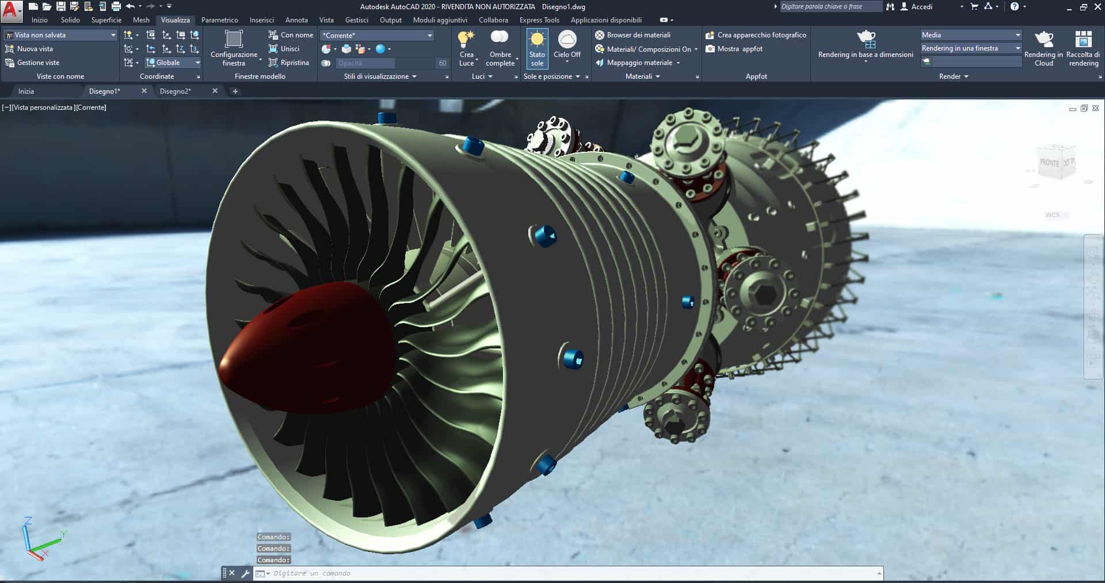
Task: Toggle Stato sole sun status
Action: (537, 49)
